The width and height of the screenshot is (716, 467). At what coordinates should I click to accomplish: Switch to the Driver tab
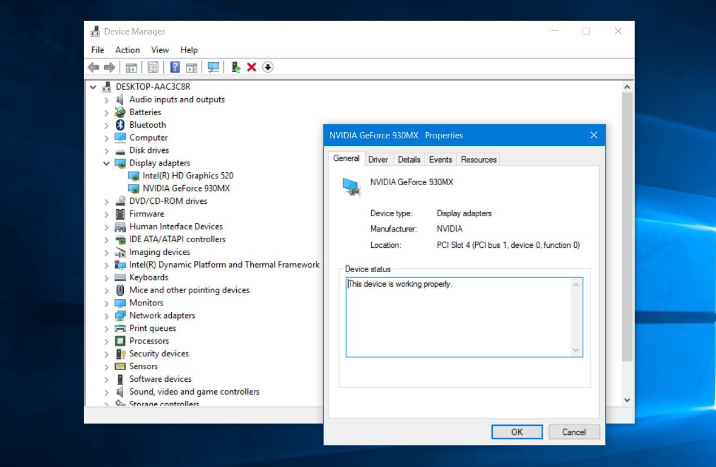click(378, 159)
